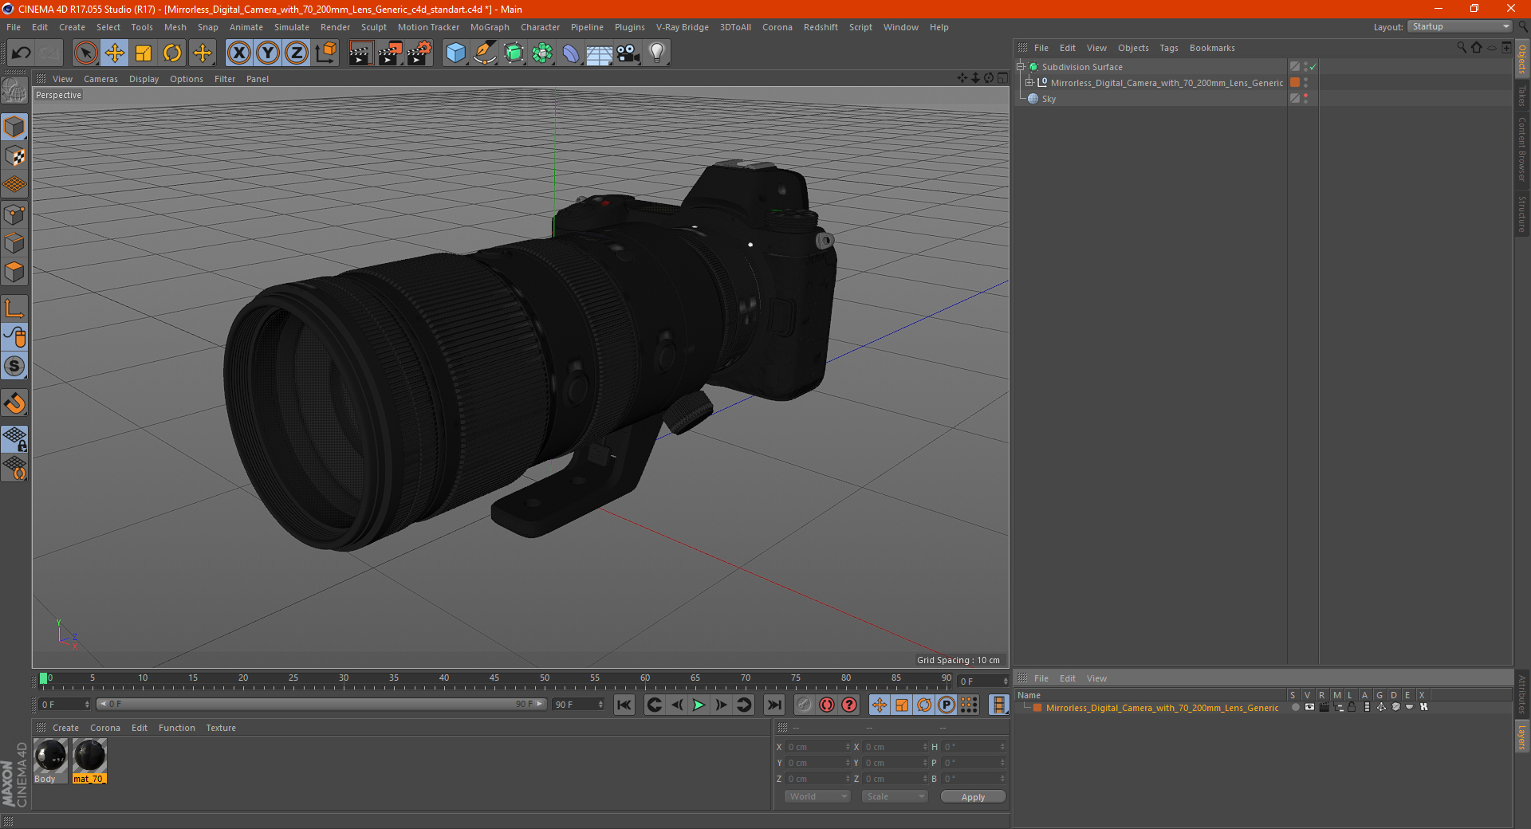Viewport: 1531px width, 829px height.
Task: Add a Light object icon
Action: [x=656, y=53]
